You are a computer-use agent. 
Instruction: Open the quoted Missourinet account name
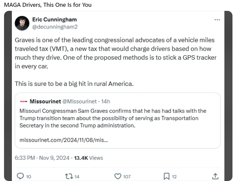(x=45, y=101)
